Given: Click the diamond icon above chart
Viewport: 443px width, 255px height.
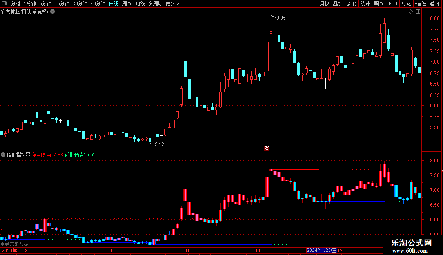Looking at the screenshot, I should (x=410, y=12).
